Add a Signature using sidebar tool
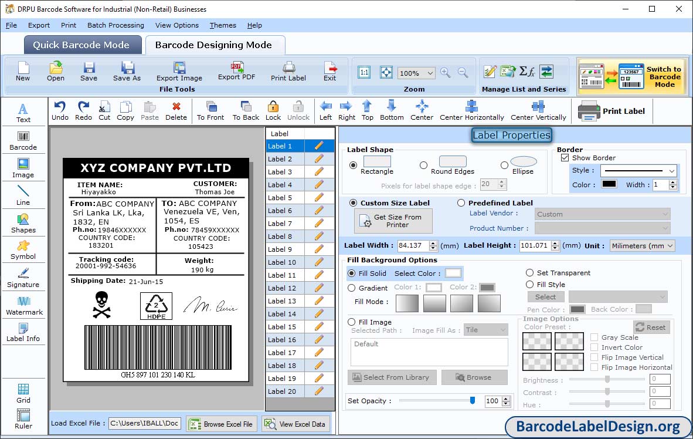This screenshot has height=439, width=693. (x=23, y=278)
